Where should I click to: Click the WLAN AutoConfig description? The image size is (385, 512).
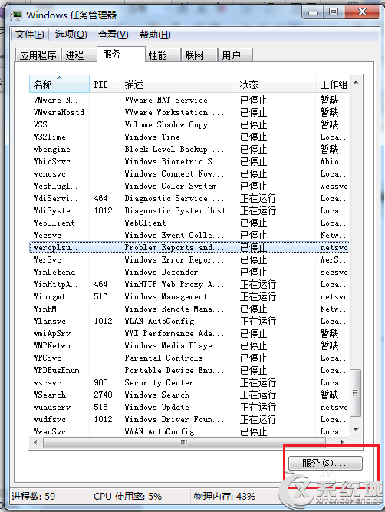click(160, 322)
